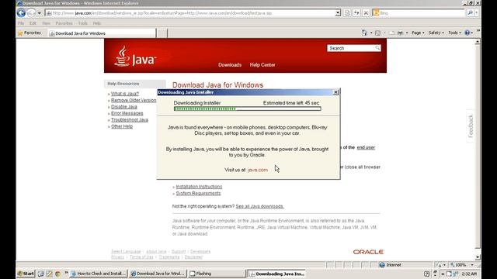Screen dimensions: 497x279
Task: Click the Home icon in command bar
Action: 364,33
